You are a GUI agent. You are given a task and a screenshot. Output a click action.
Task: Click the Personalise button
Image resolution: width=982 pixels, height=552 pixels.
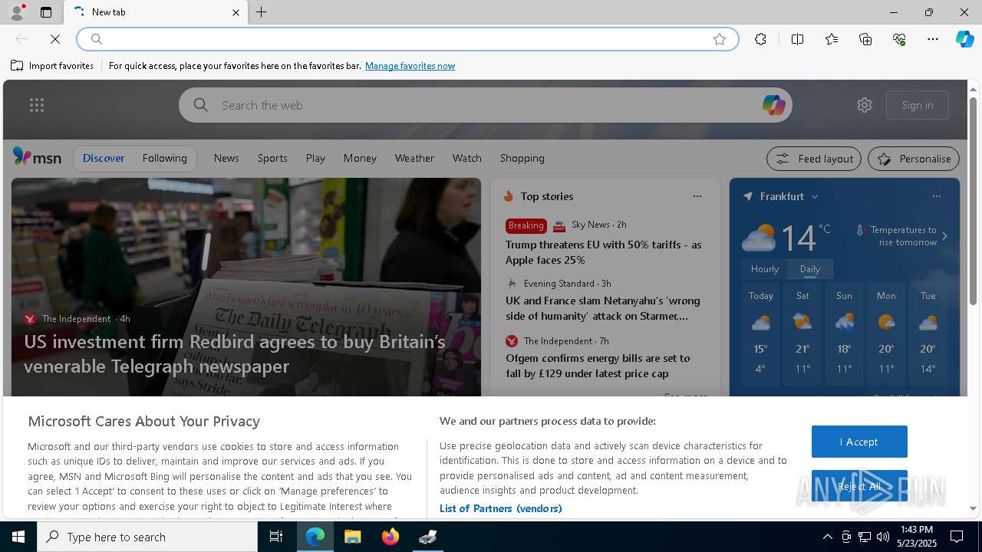click(914, 159)
